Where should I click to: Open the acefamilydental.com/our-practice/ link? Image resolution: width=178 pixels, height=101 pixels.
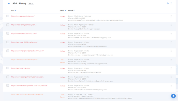pos(29,85)
